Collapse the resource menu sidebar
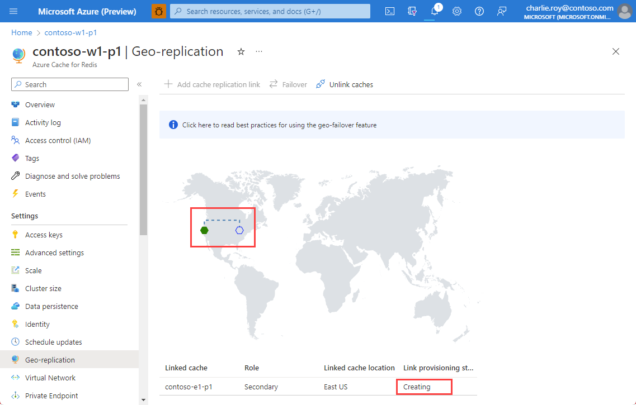The width and height of the screenshot is (636, 405). point(139,84)
